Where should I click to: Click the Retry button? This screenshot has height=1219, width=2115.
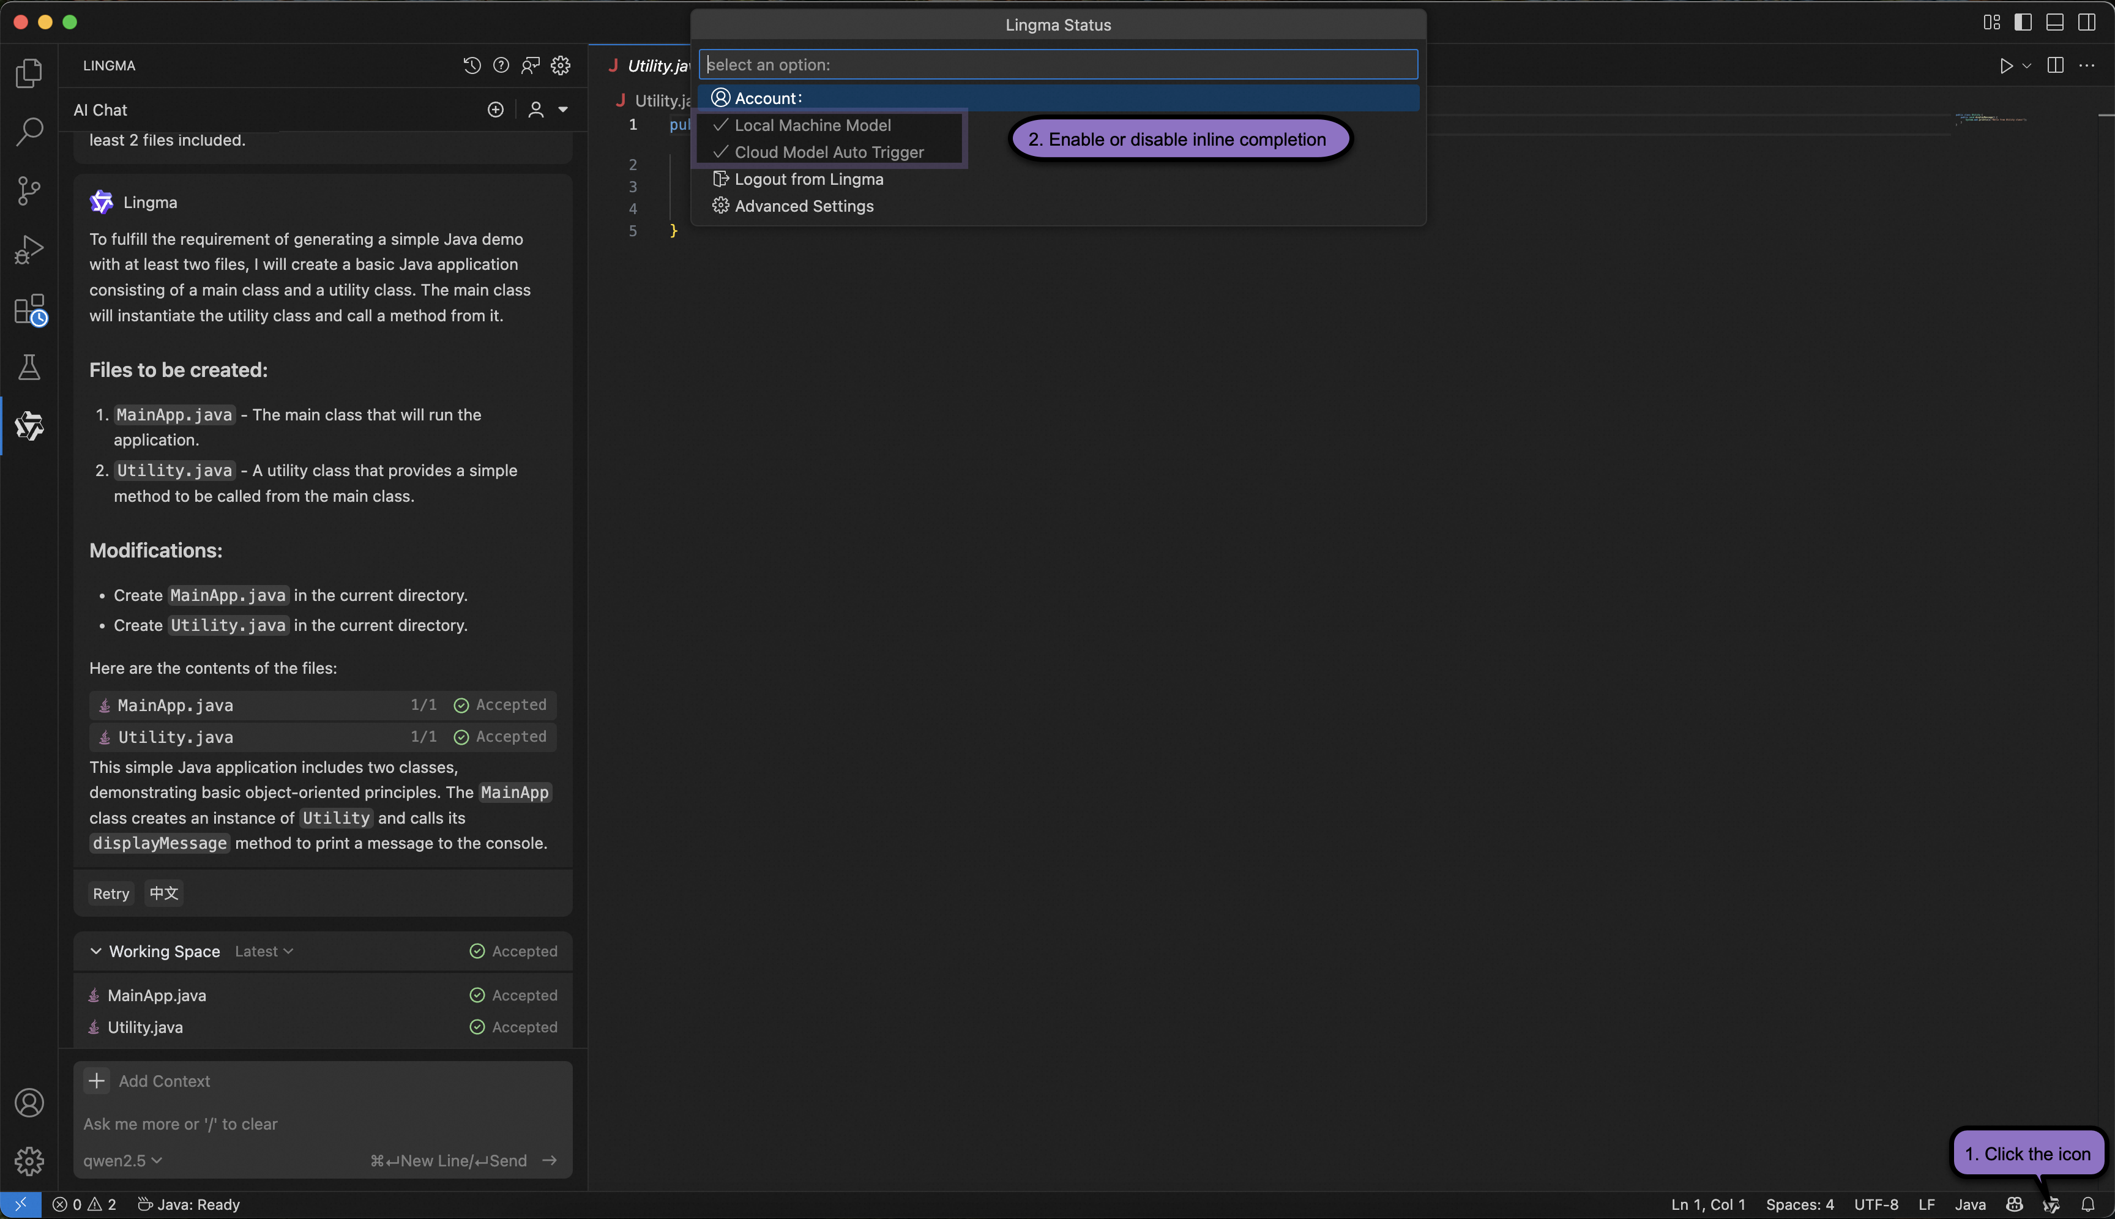tap(111, 893)
